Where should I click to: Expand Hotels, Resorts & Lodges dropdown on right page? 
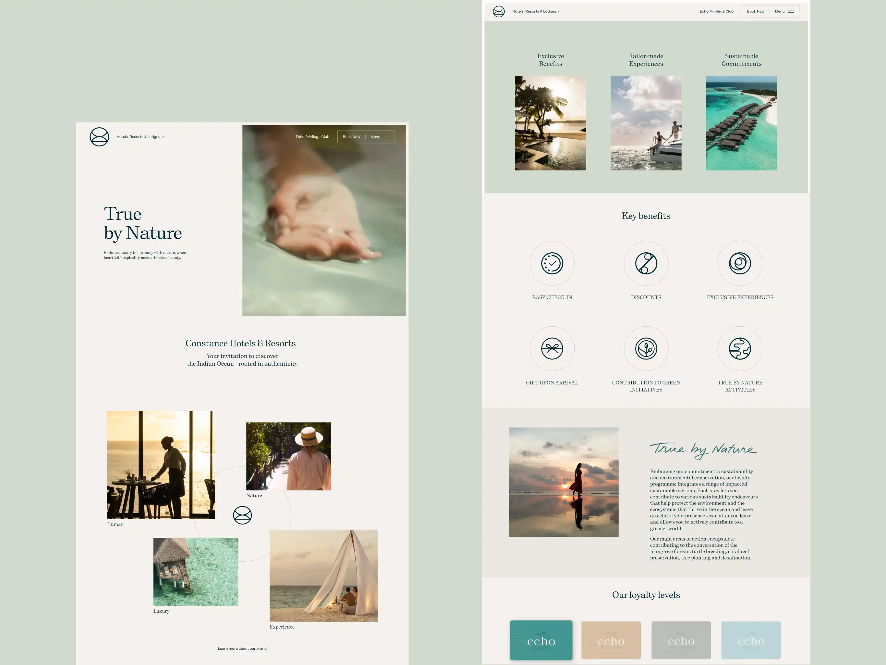click(536, 12)
